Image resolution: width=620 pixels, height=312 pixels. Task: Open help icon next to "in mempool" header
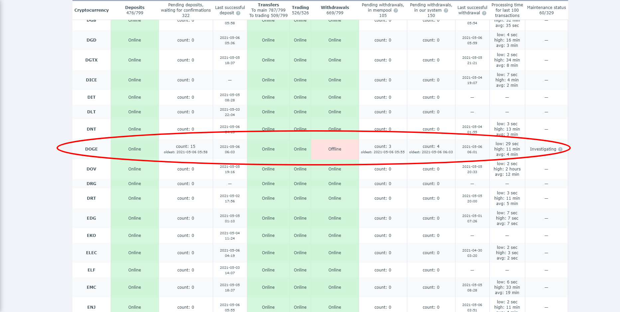pos(396,10)
